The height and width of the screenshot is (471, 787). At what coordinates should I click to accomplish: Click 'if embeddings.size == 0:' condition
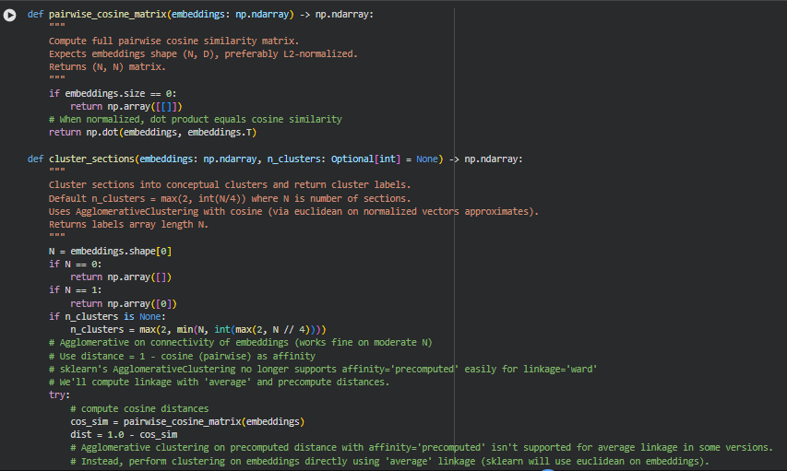coord(113,93)
